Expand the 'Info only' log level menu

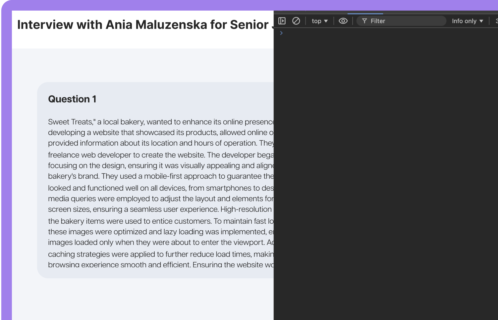[467, 21]
